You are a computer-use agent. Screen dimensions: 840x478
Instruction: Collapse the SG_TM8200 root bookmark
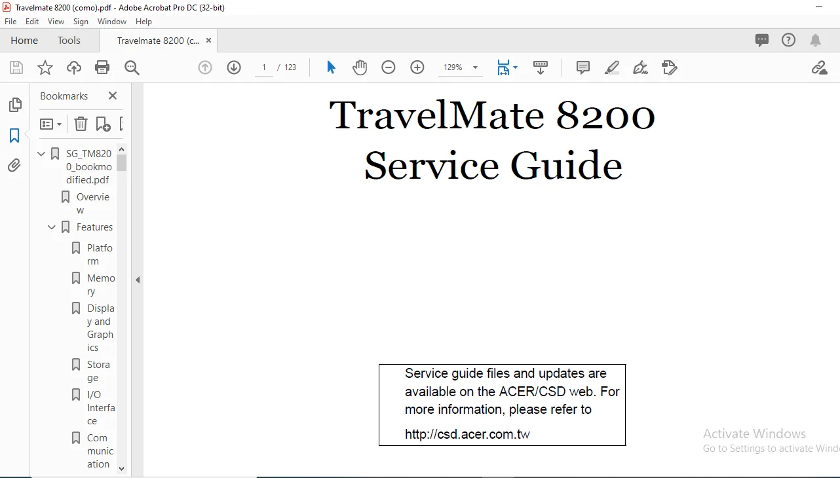coord(41,154)
